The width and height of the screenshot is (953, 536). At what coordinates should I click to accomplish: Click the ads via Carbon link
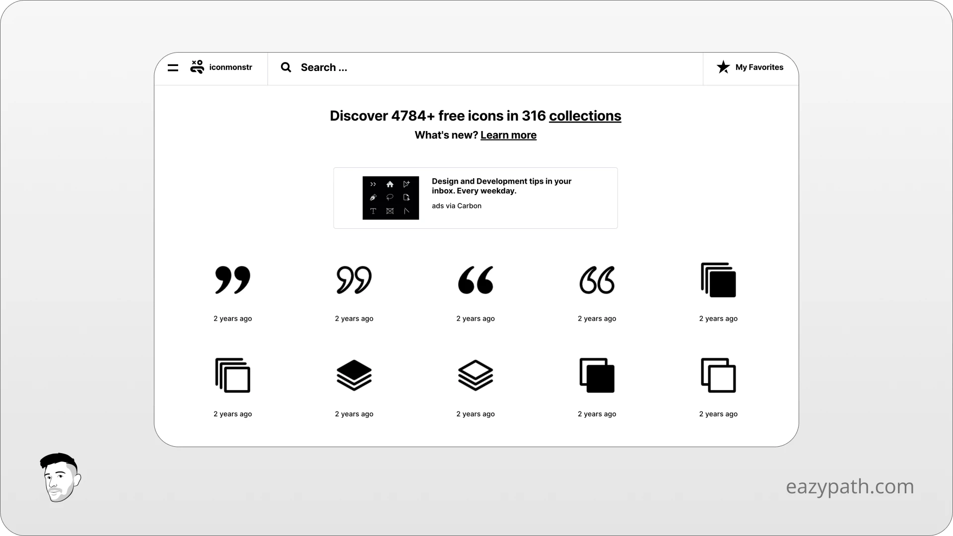pyautogui.click(x=456, y=205)
